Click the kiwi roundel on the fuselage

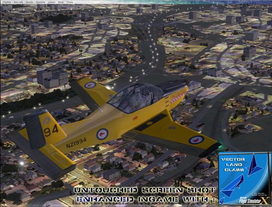click(102, 134)
